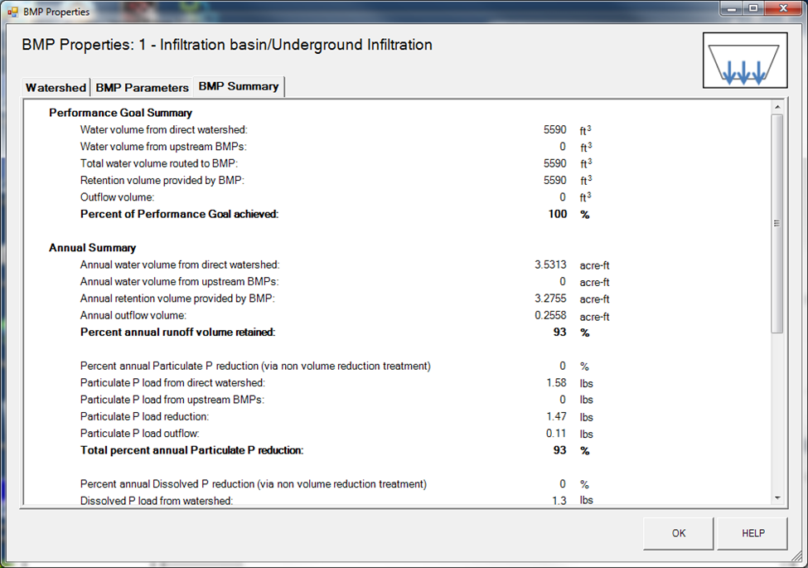Click the vertical scrollbar thumb
Viewport: 808px width, 568px height.
click(777, 222)
